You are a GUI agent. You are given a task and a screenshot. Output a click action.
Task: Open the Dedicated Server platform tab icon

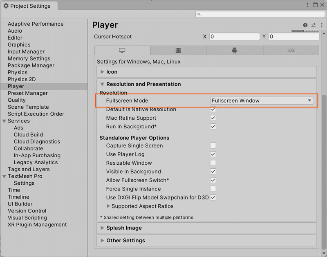coord(178,50)
